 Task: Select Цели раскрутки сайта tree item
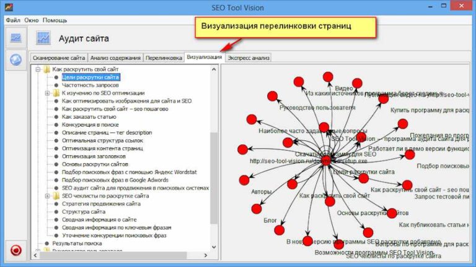90,77
